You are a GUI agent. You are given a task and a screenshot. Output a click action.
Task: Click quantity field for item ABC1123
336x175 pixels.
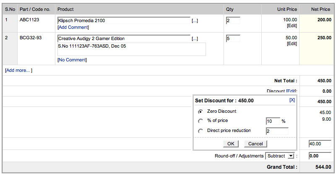pos(233,20)
